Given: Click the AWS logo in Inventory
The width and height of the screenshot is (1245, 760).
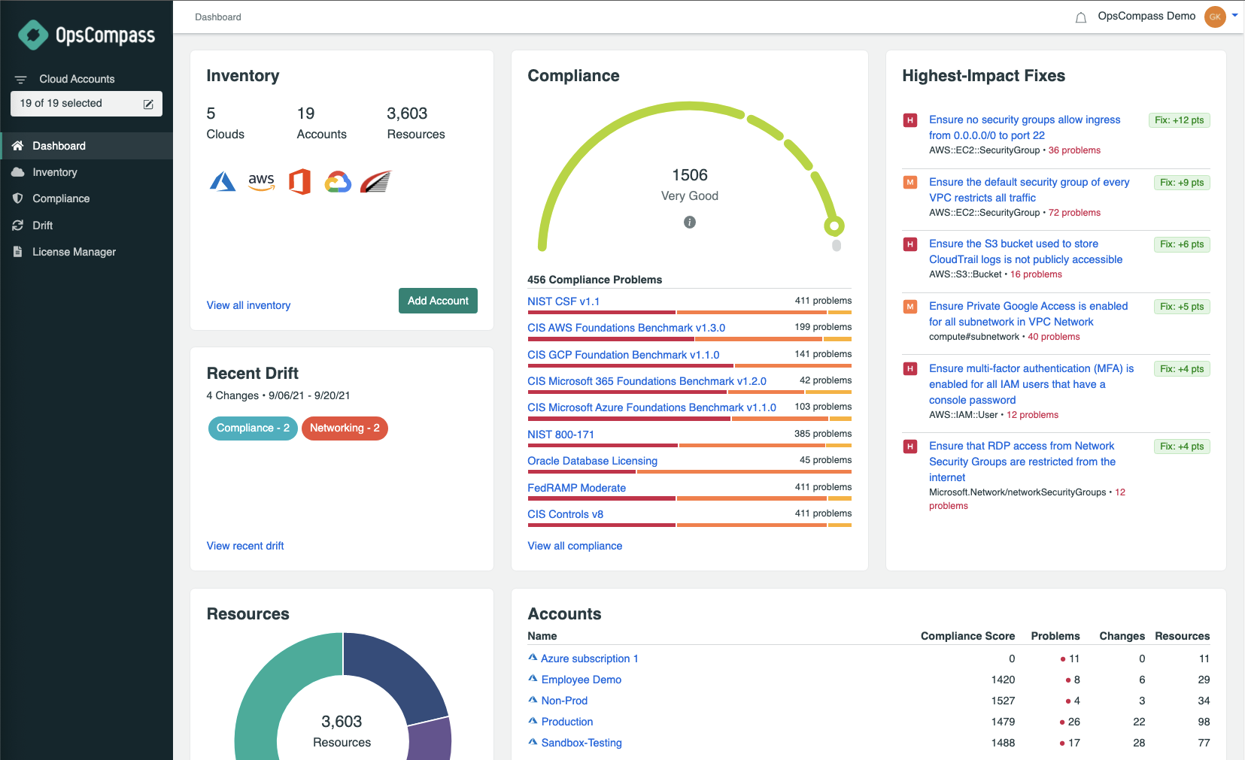Looking at the screenshot, I should [261, 182].
